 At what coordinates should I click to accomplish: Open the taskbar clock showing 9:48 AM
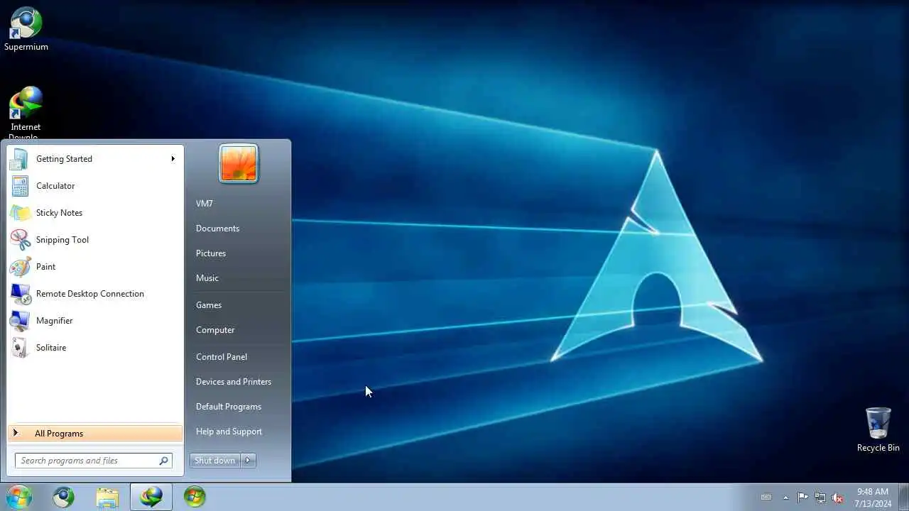[872, 498]
